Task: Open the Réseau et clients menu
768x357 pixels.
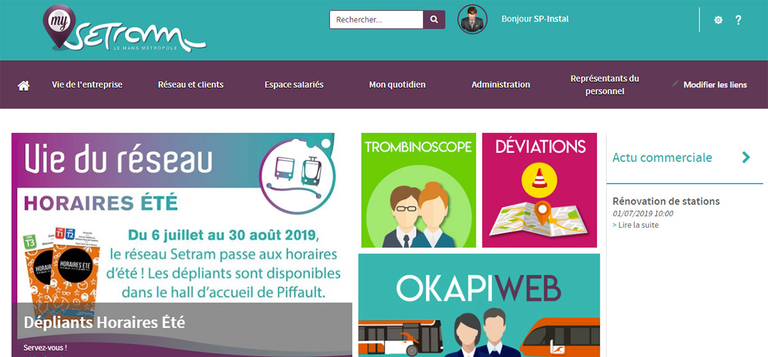Action: 191,84
